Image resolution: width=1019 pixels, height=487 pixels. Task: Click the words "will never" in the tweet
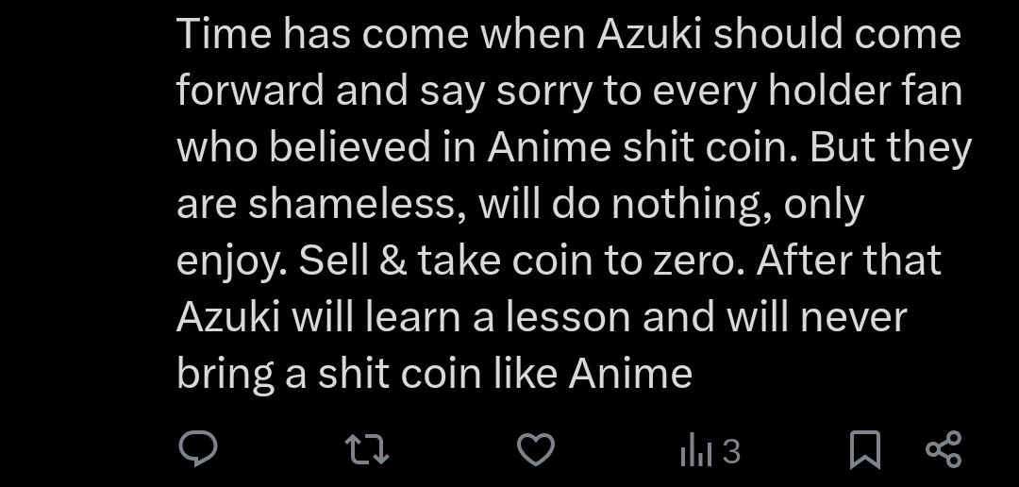pyautogui.click(x=816, y=317)
